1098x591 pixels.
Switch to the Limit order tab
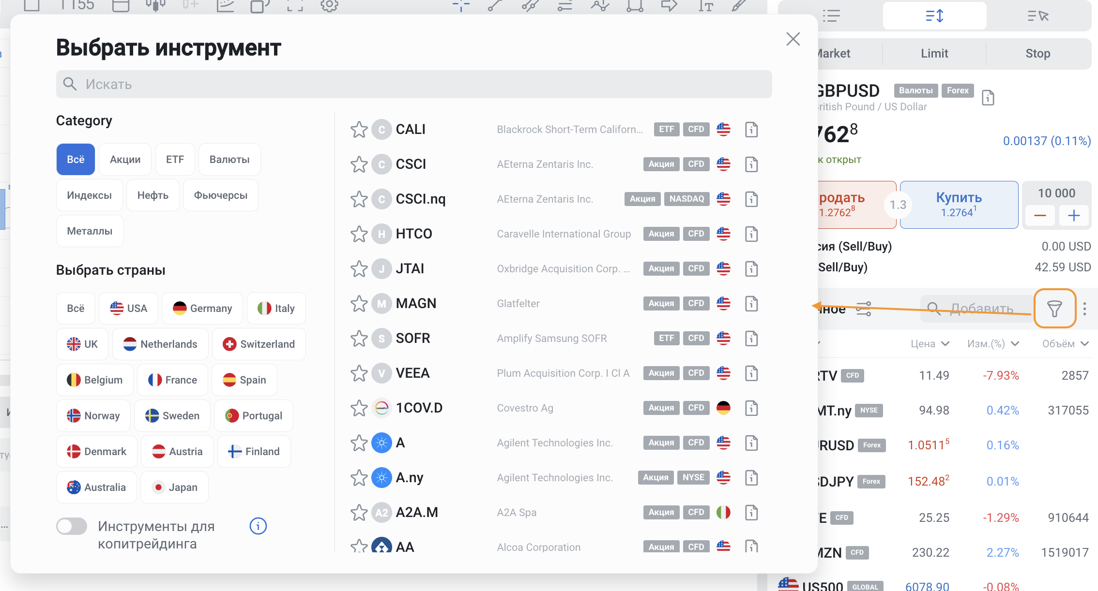click(934, 54)
